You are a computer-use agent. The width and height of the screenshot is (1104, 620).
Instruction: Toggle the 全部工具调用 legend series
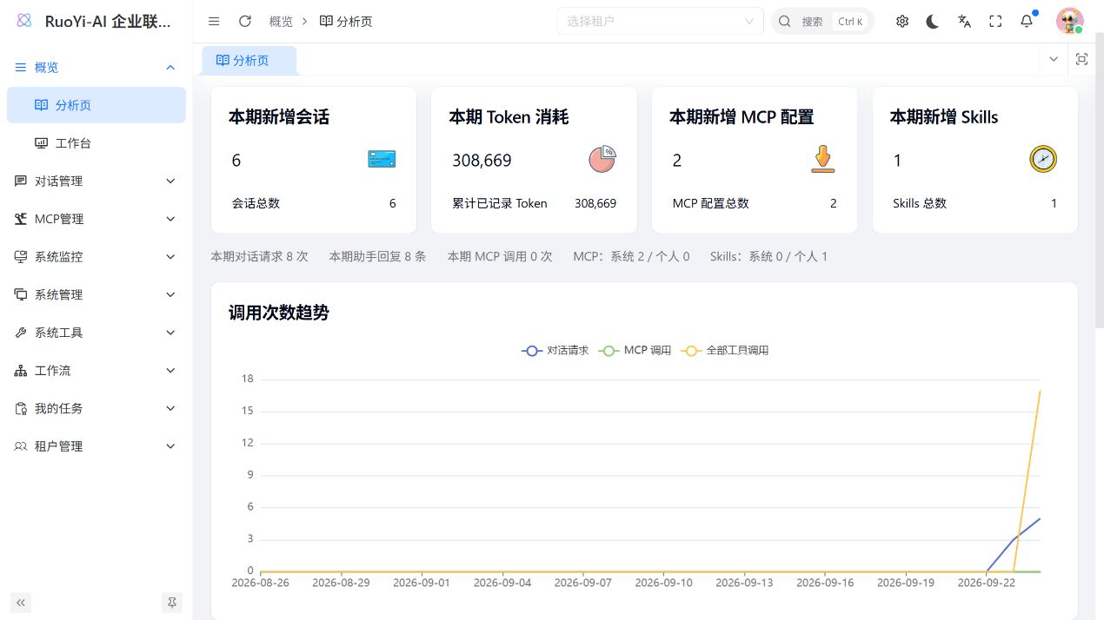click(x=725, y=351)
